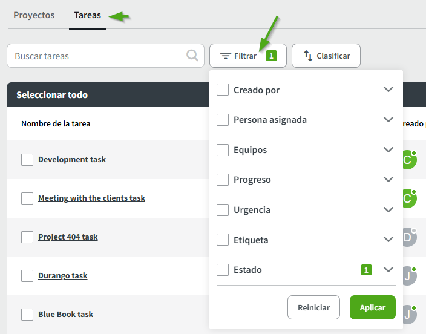Click the Reiniciar button

coord(313,307)
